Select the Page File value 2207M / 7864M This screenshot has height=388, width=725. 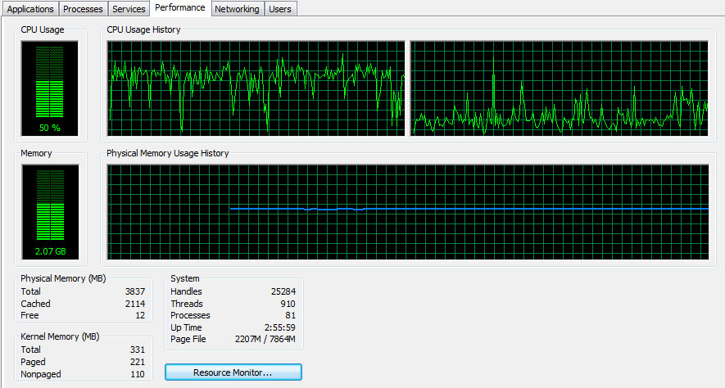pyautogui.click(x=265, y=339)
